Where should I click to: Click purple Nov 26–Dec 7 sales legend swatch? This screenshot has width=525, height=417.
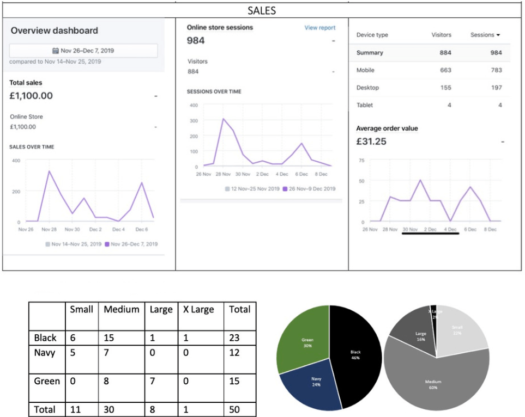[107, 244]
